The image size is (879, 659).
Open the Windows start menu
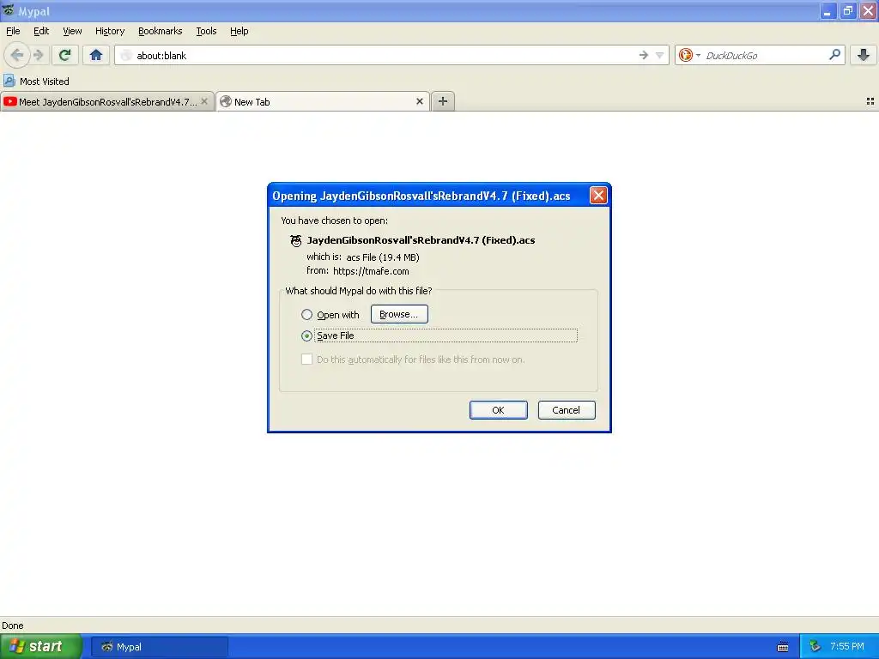point(41,647)
